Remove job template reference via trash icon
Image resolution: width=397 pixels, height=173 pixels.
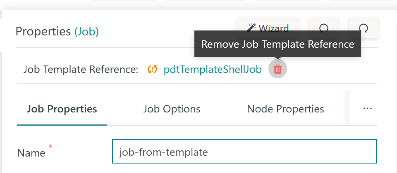[278, 69]
